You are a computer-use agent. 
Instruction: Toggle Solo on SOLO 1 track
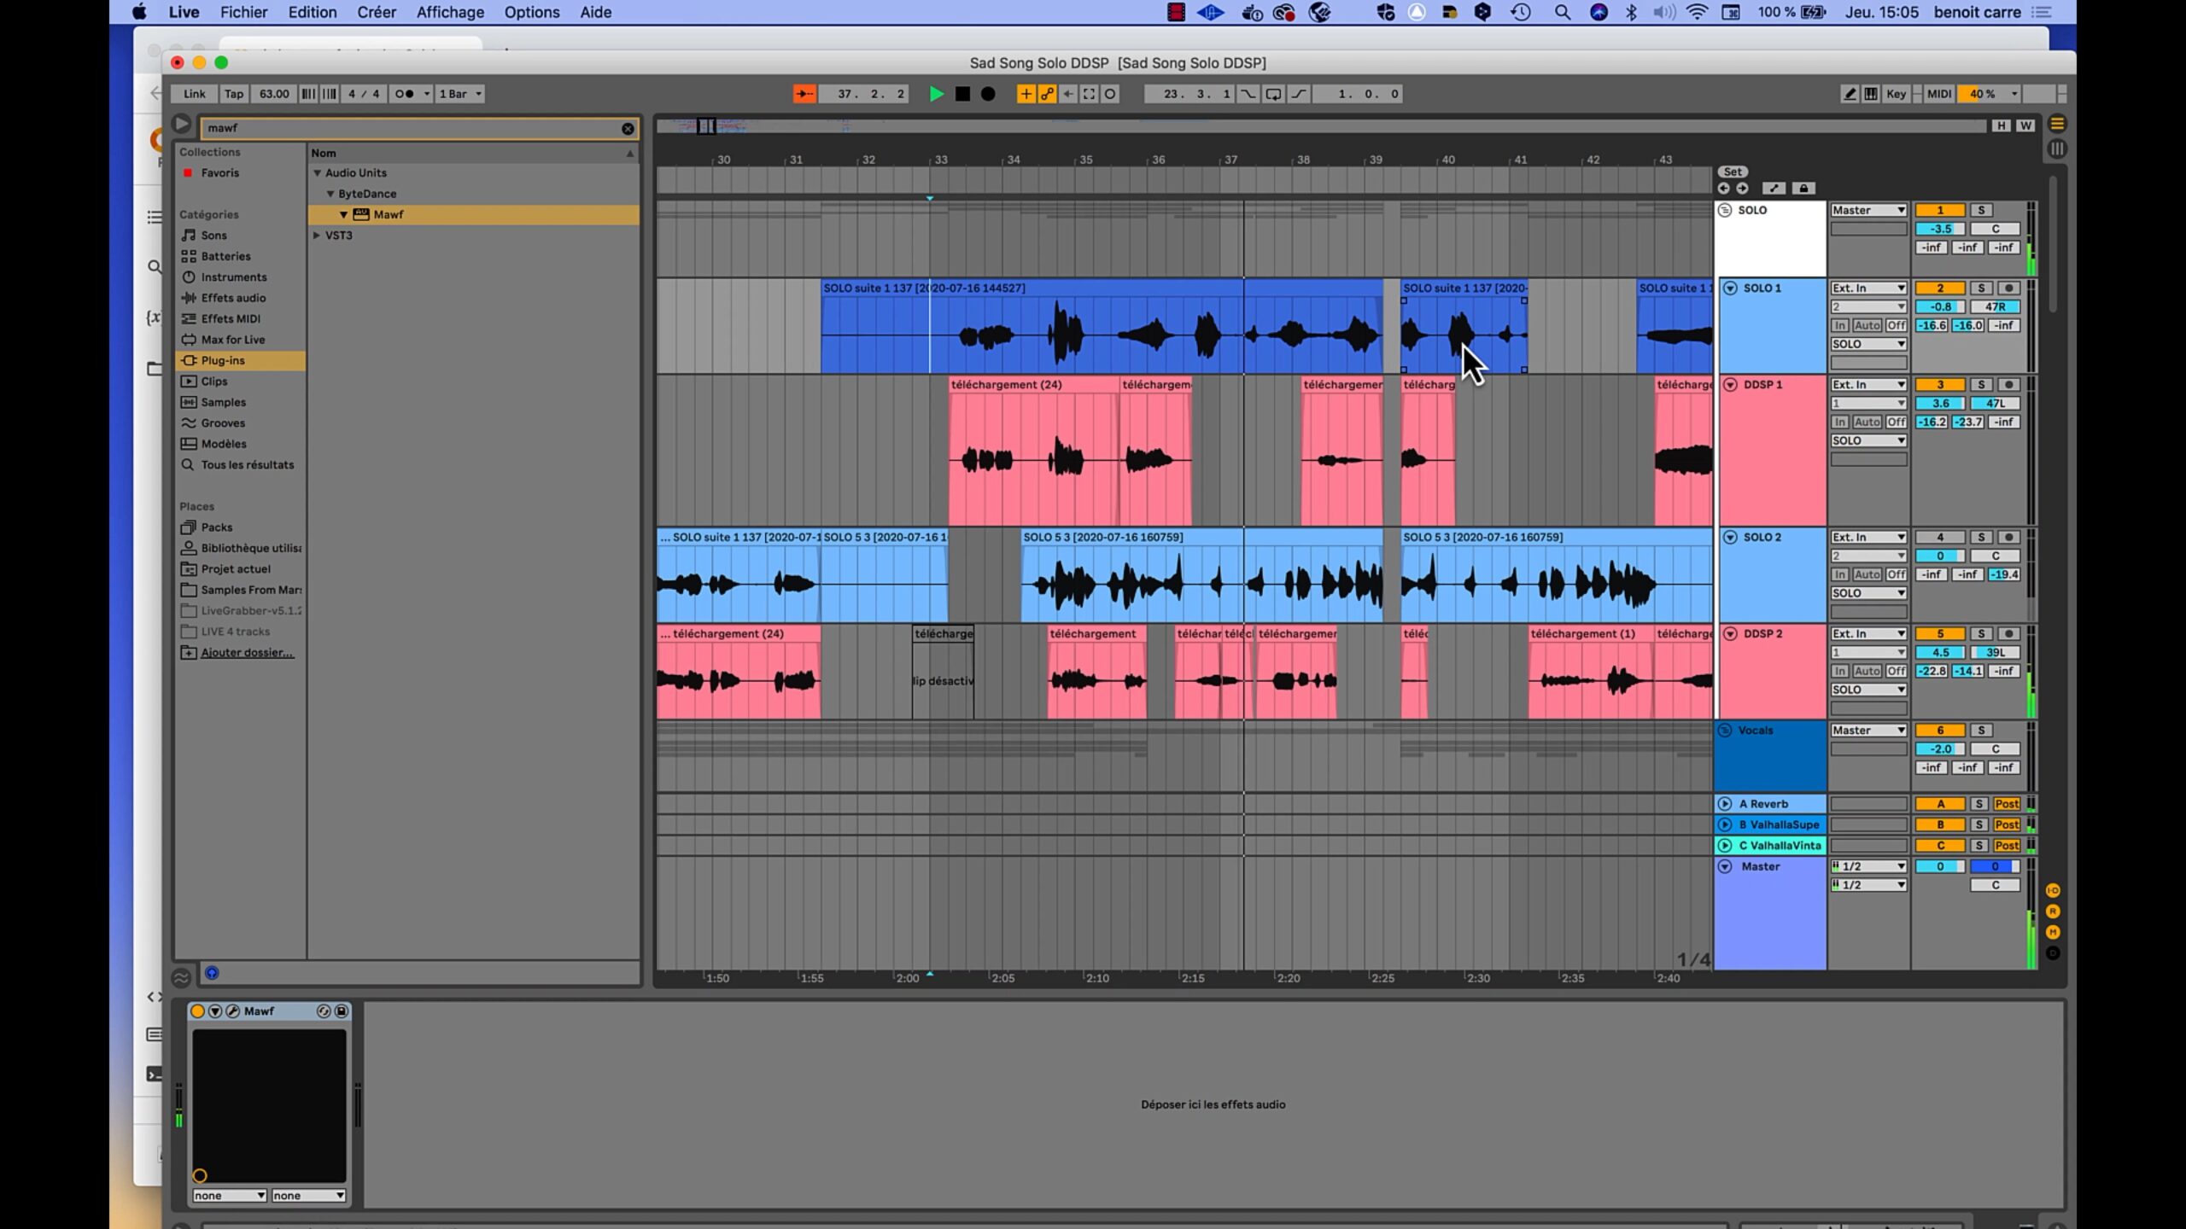(1981, 288)
